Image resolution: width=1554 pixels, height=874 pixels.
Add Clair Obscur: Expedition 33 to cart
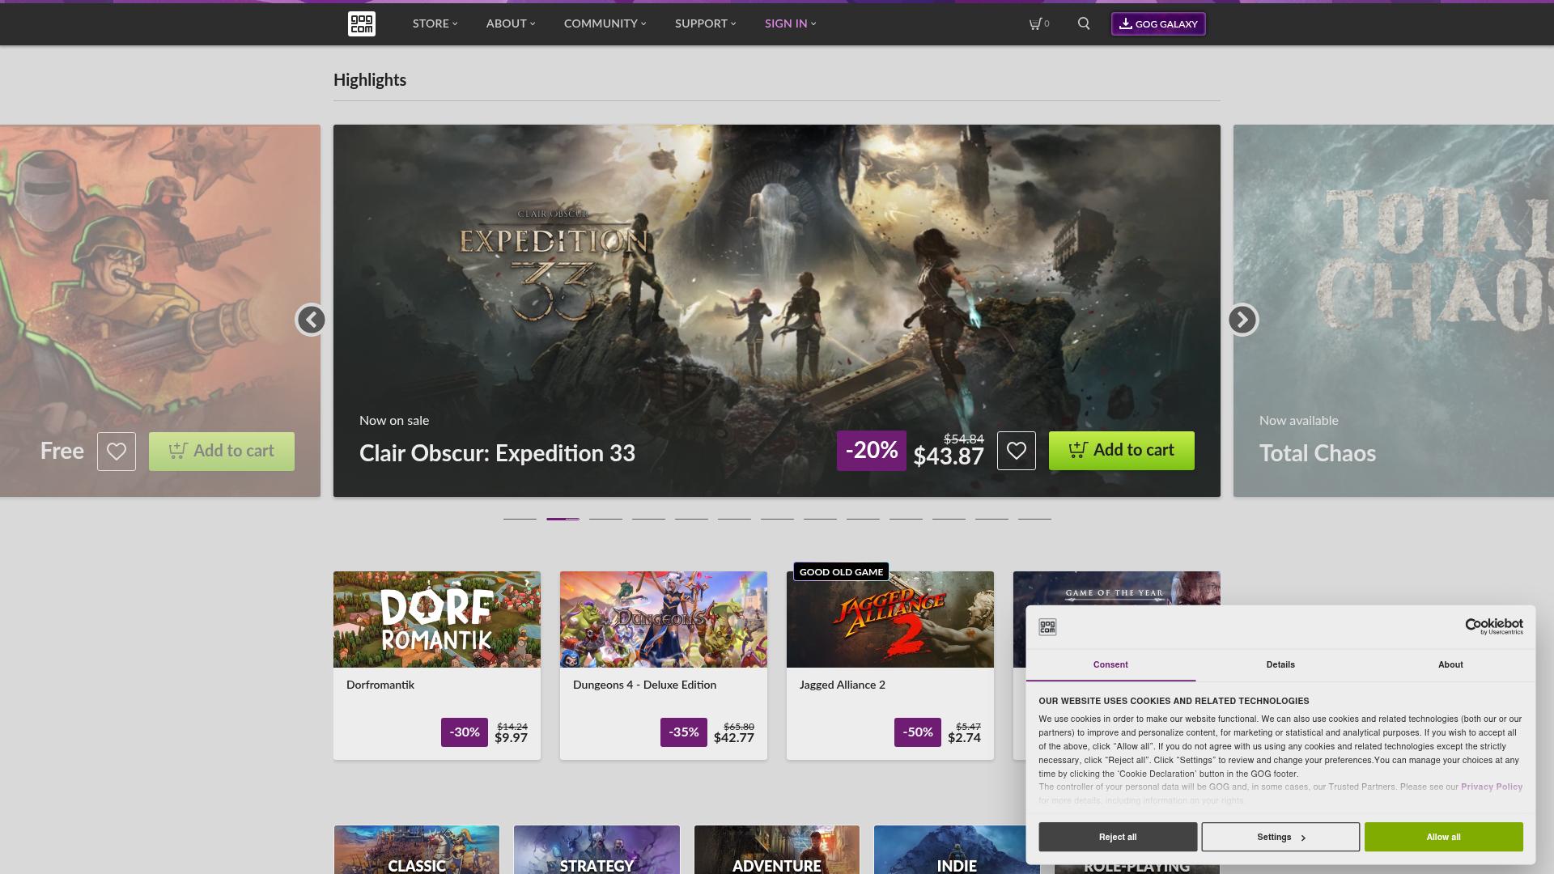(x=1122, y=450)
